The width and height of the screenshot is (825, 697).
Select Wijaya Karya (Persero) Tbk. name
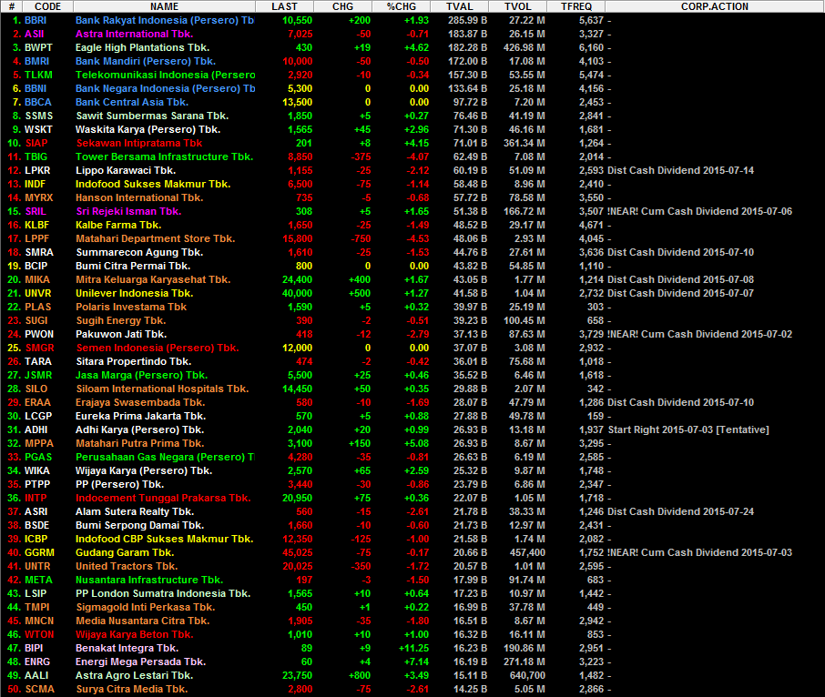click(x=144, y=471)
